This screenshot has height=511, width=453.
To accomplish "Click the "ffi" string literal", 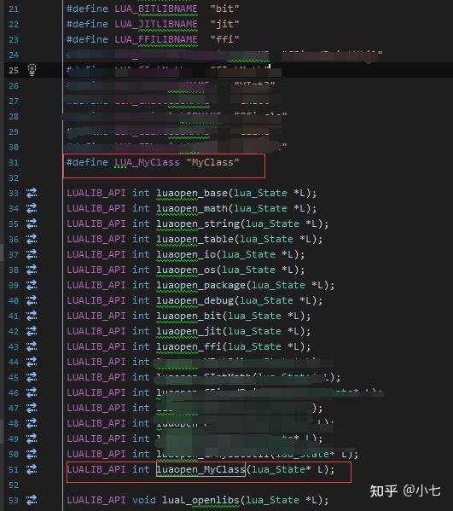I will click(224, 39).
